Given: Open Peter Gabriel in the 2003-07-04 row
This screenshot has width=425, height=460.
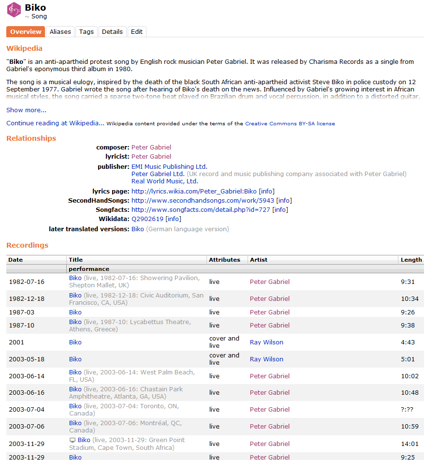Looking at the screenshot, I should [270, 410].
